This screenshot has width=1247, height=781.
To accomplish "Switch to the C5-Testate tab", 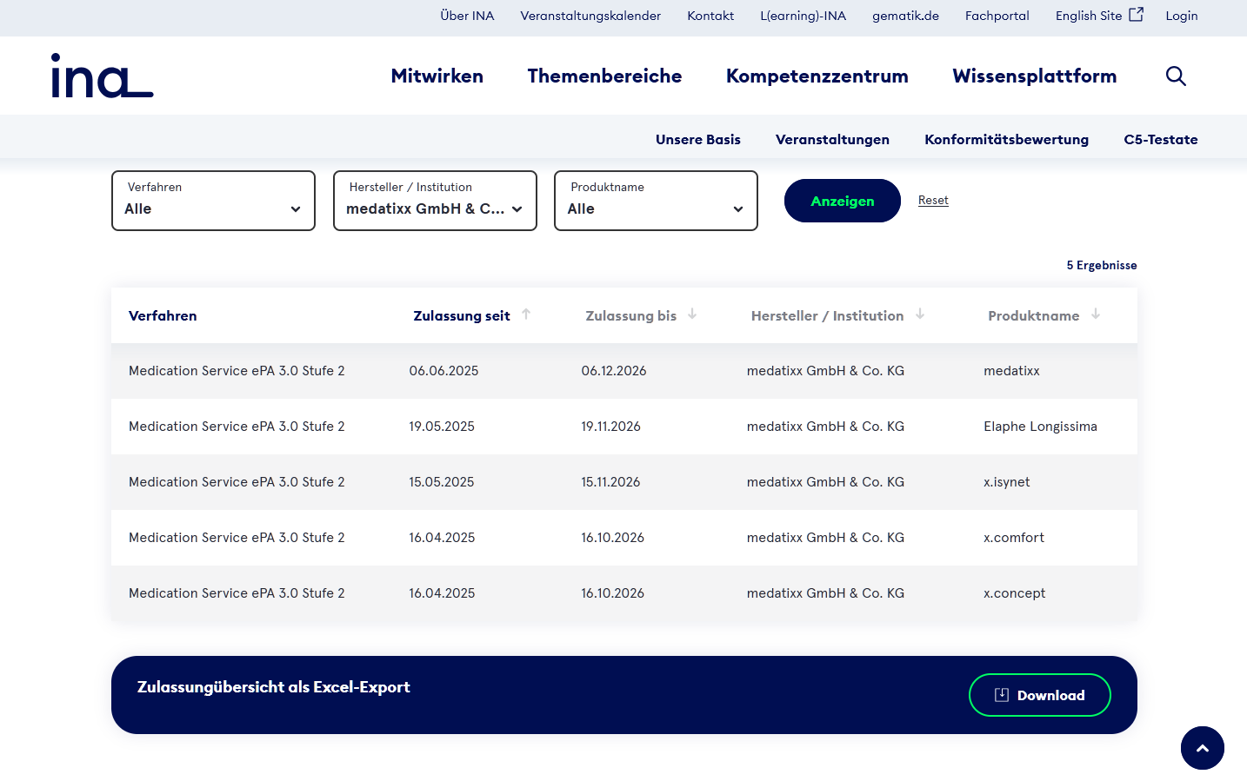I will click(x=1161, y=139).
